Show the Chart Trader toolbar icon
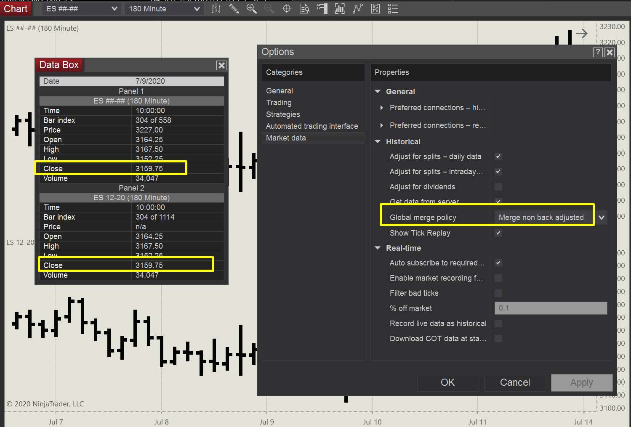The width and height of the screenshot is (631, 427). pos(322,8)
